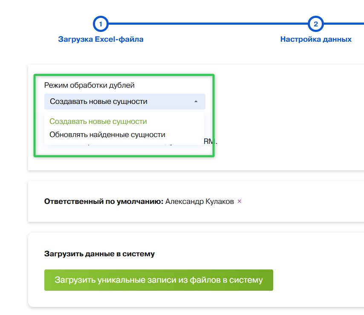The height and width of the screenshot is (315, 364).
Task: Click the step 2 circle in the stepper
Action: (x=315, y=24)
